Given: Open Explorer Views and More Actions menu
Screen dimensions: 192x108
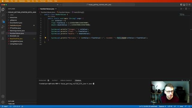Looking at the screenshot, I should (34, 9).
